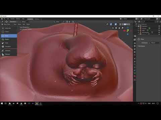Select the Select Box tool
Screen dimensions: 161x120
[9, 28]
